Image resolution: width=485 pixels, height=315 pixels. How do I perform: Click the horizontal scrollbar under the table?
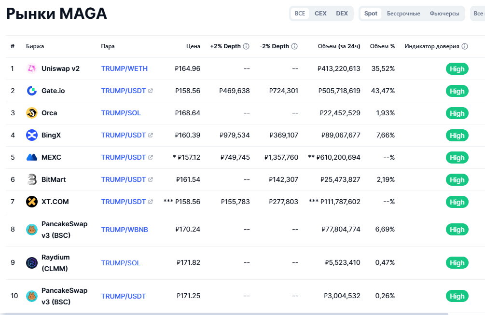[227, 314]
